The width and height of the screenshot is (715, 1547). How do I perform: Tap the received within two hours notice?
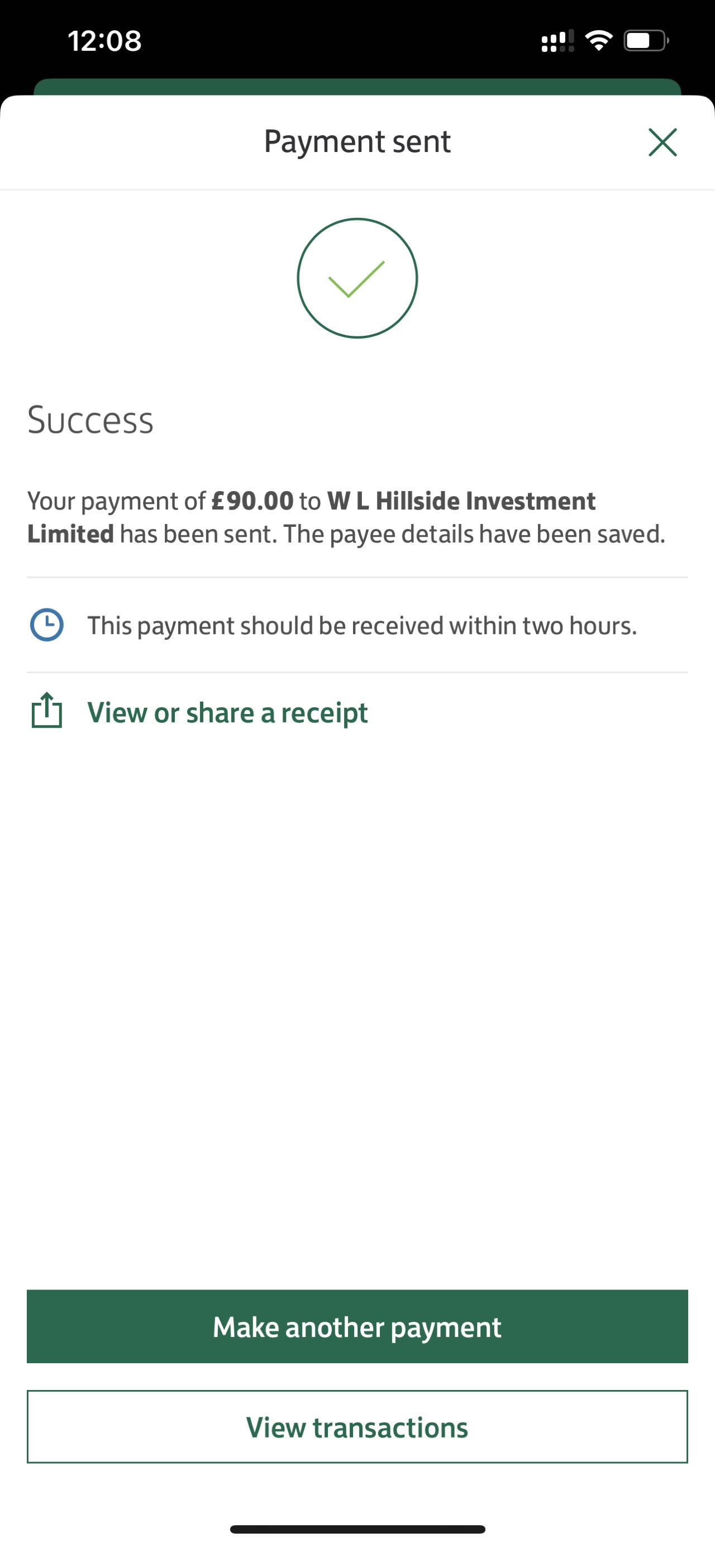[x=362, y=626]
